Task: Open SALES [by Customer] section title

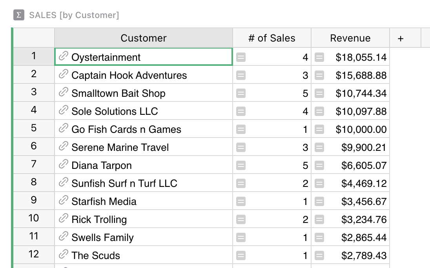Action: pyautogui.click(x=74, y=15)
